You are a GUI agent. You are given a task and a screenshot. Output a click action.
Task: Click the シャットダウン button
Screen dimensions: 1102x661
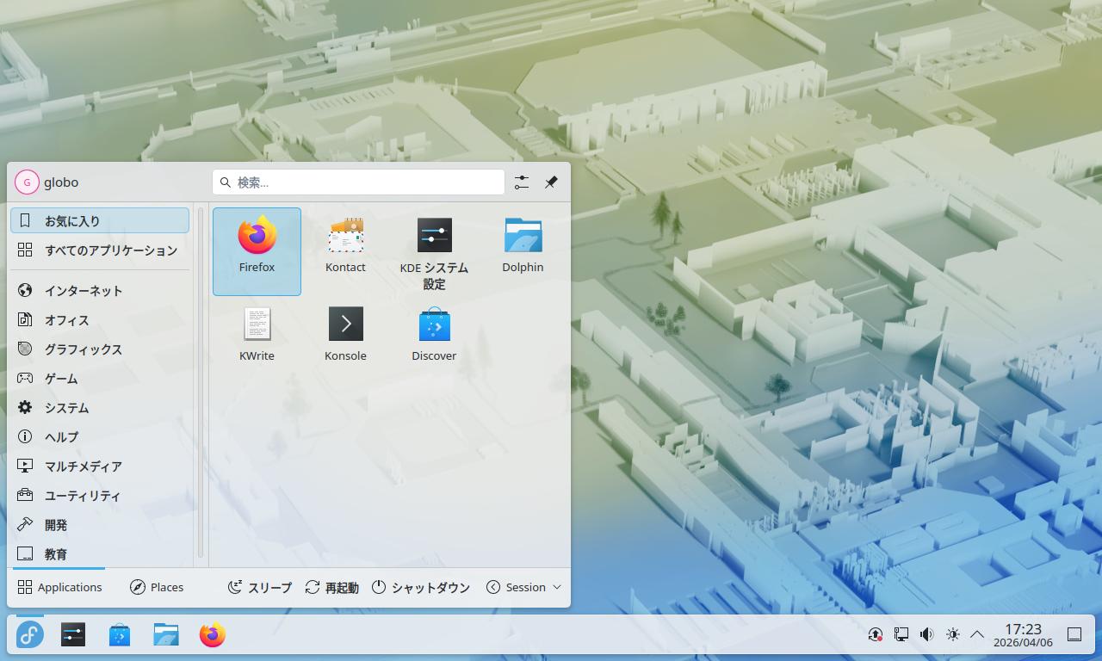421,587
